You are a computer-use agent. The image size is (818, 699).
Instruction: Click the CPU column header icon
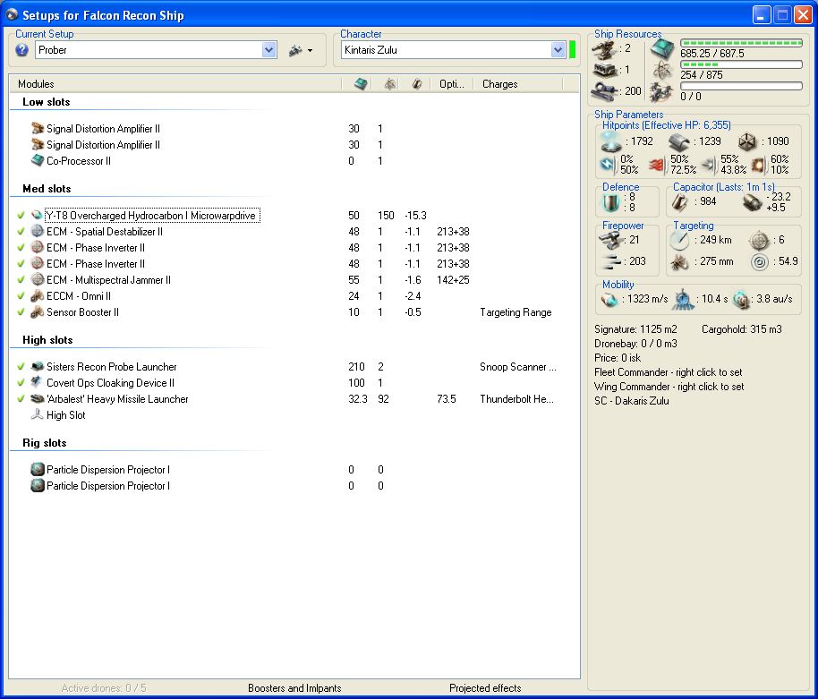[x=361, y=83]
